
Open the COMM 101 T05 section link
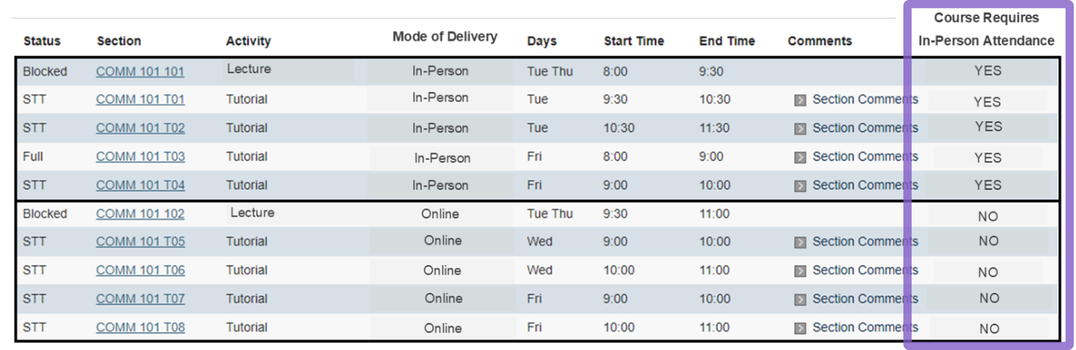tap(140, 242)
